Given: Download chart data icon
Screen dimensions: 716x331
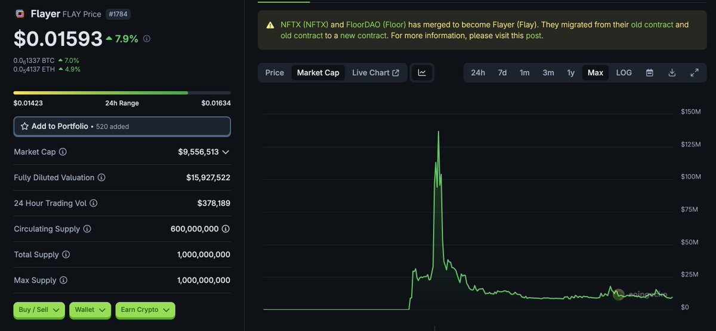Looking at the screenshot, I should tap(672, 73).
